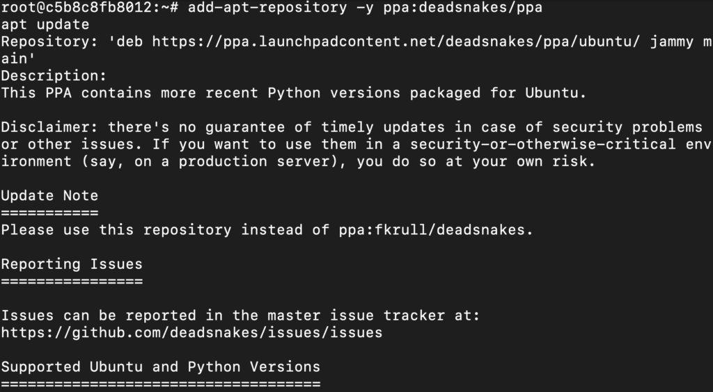Image resolution: width=713 pixels, height=392 pixels.
Task: Click the separator line under Reporting Issues
Action: [72, 281]
